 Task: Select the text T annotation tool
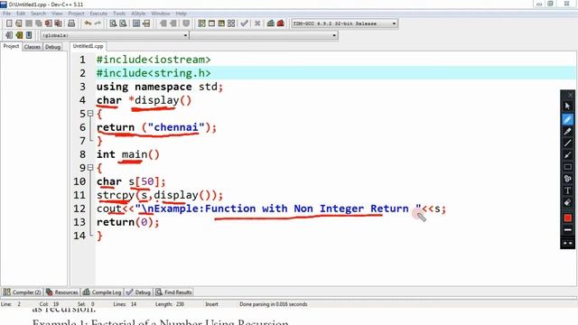(568, 190)
